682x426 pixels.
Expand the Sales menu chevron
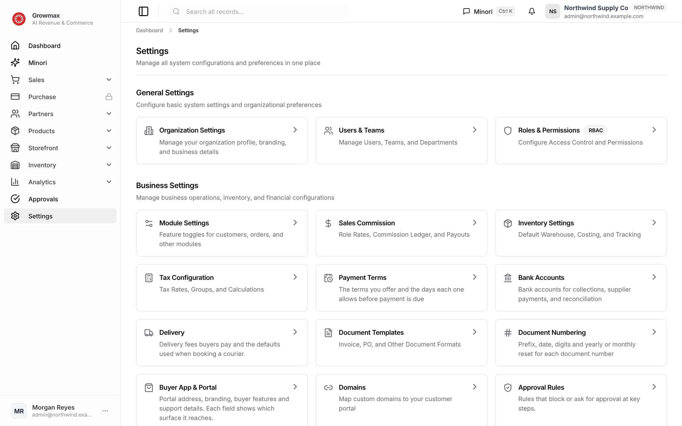click(x=109, y=80)
